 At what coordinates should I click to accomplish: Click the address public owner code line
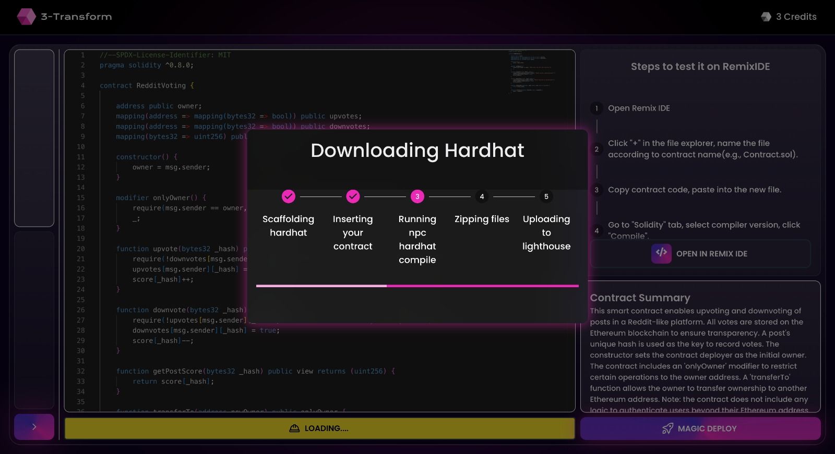click(159, 106)
